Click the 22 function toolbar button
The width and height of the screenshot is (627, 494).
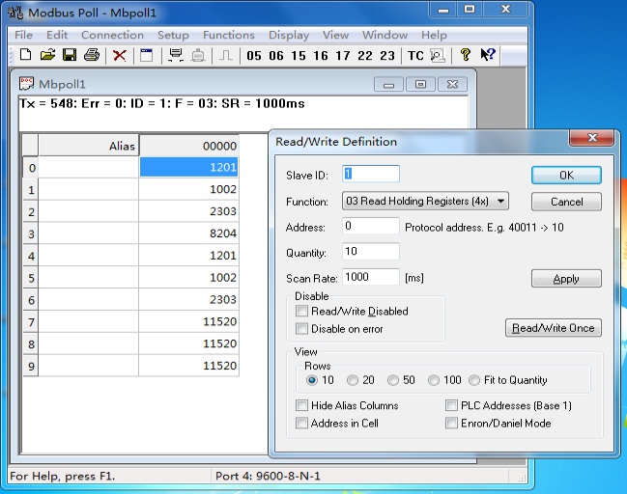tap(364, 56)
